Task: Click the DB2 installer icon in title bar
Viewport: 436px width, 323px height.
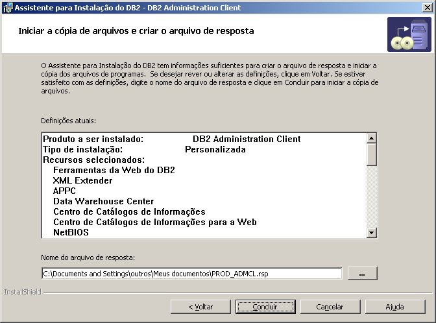Action: 8,8
